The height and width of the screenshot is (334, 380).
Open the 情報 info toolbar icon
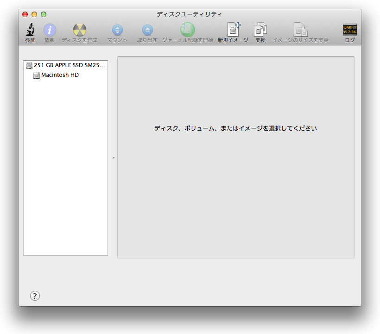pyautogui.click(x=50, y=30)
